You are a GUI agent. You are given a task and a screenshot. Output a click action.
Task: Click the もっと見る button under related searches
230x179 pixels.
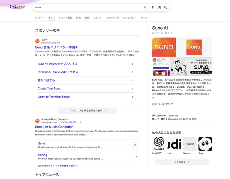pyautogui.click(x=182, y=162)
